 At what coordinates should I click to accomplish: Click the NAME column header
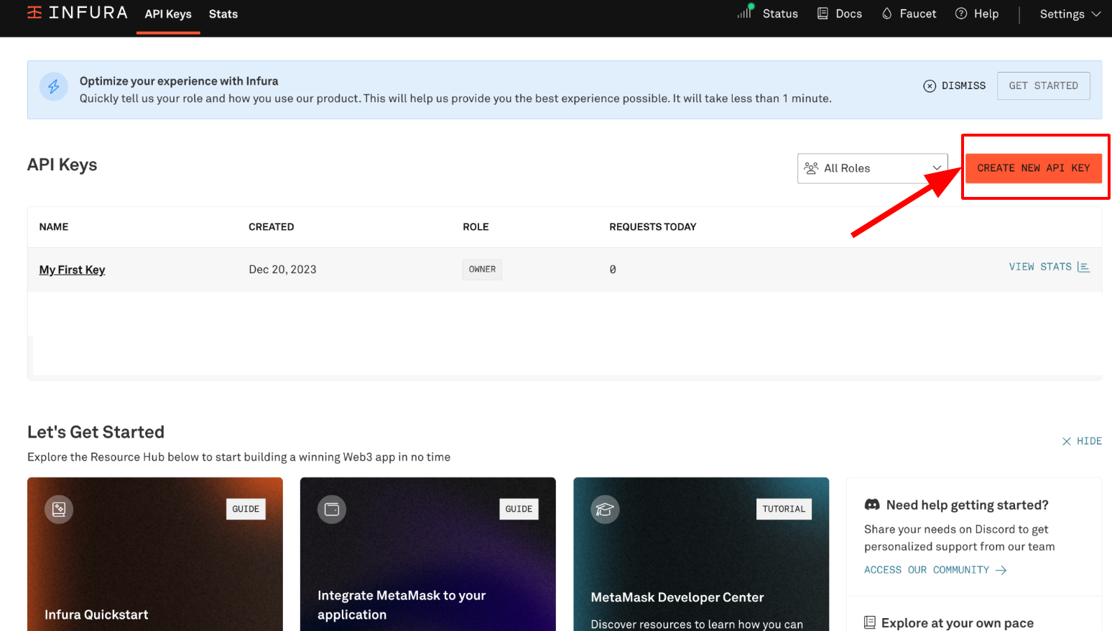point(54,227)
